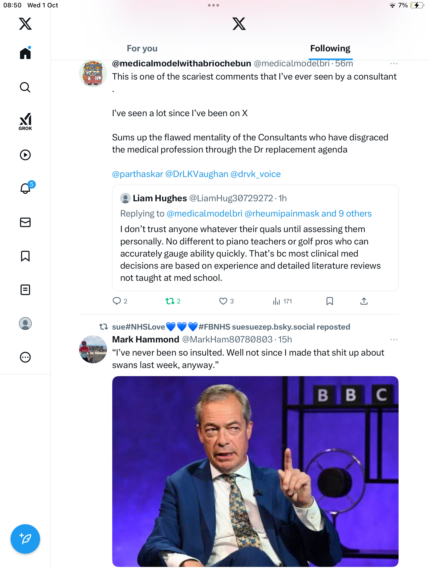Open more options for Mark Hammond post
Image resolution: width=427 pixels, height=569 pixels.
click(x=394, y=340)
